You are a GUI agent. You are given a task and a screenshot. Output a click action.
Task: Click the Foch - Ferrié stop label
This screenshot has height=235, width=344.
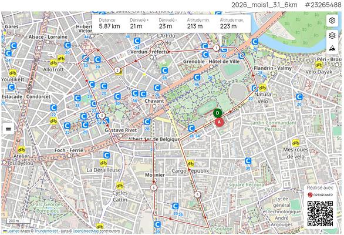pos(69,150)
